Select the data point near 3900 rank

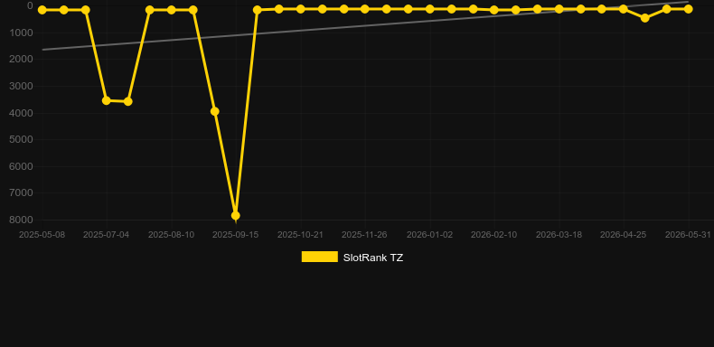(214, 111)
